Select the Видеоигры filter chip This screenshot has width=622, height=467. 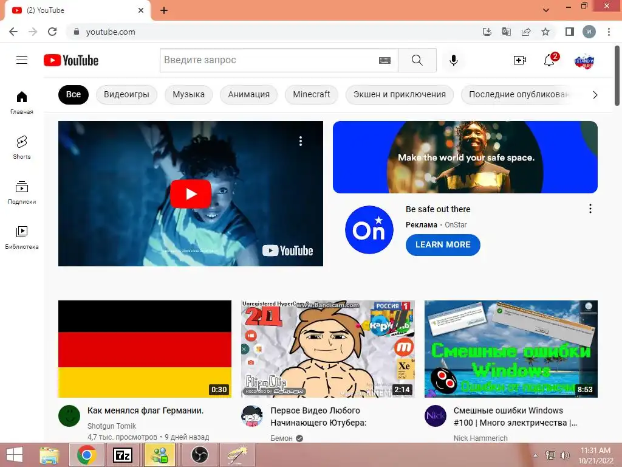tap(126, 94)
